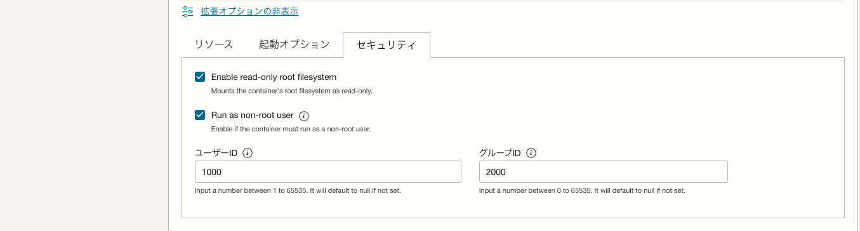This screenshot has height=231, width=860.
Task: Click the advanced options sliders icon
Action: [187, 11]
